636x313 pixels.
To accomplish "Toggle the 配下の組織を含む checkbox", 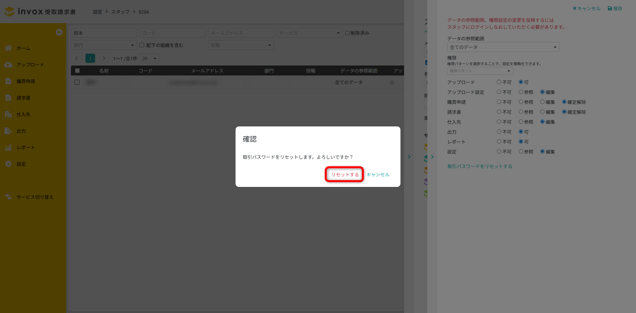I will pyautogui.click(x=142, y=45).
